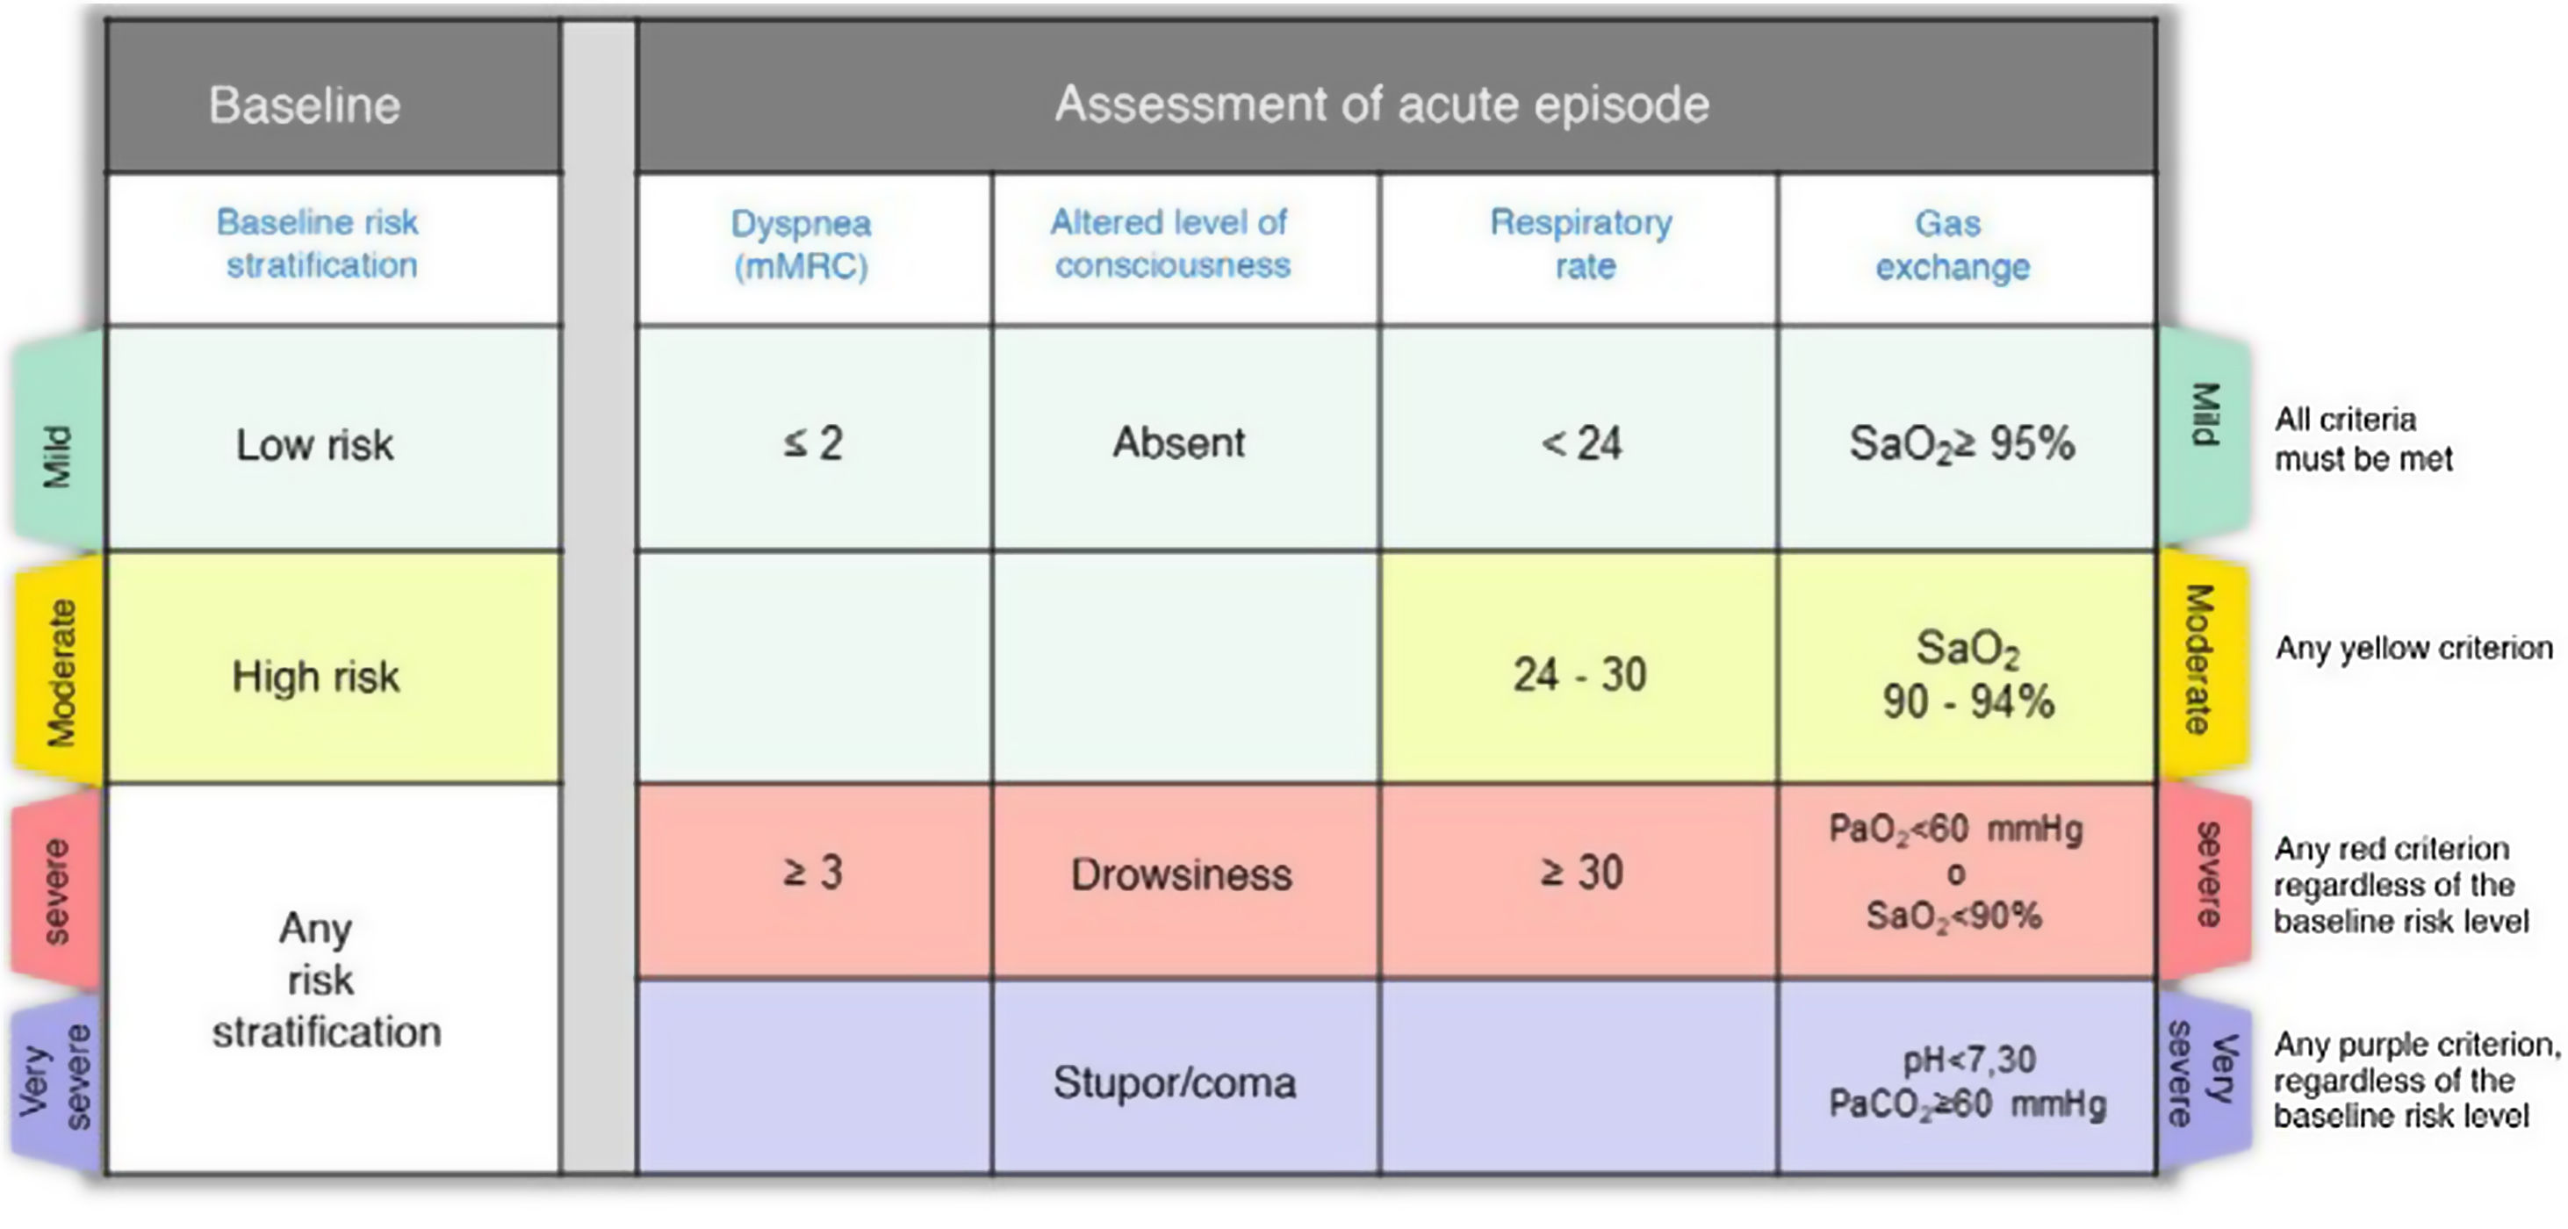Click the Assessment of acute episode header
Image resolution: width=2568 pixels, height=1229 pixels.
pyautogui.click(x=1382, y=104)
